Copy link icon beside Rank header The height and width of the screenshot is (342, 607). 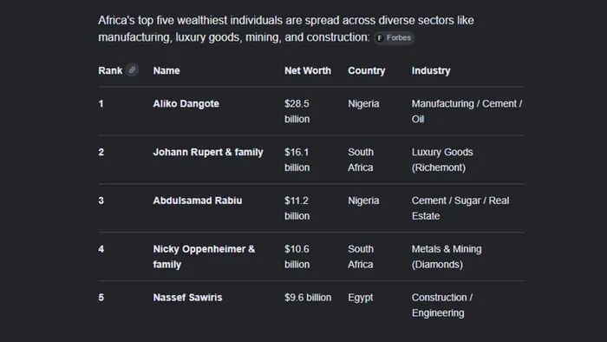(x=132, y=70)
